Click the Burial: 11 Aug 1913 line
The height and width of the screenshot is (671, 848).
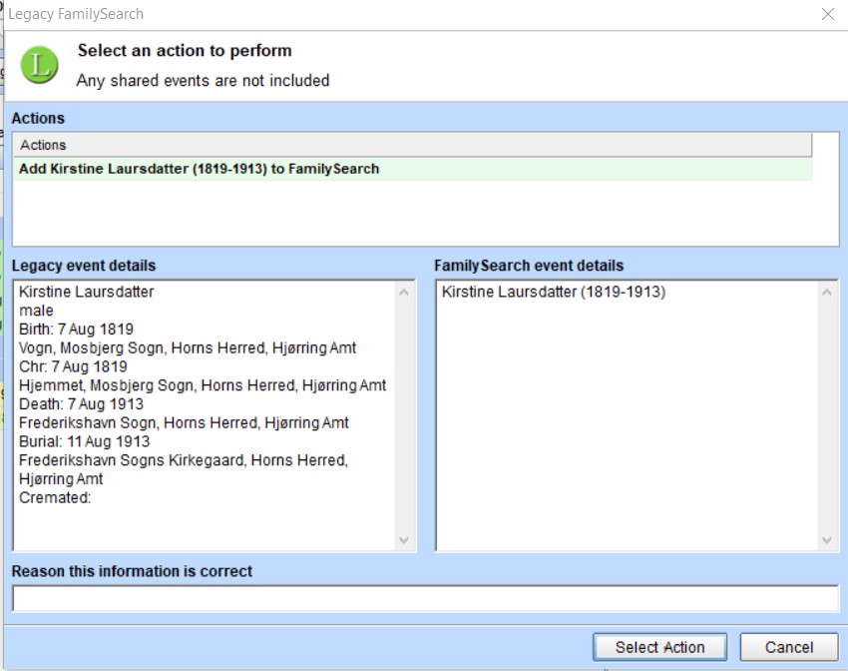[x=85, y=441]
